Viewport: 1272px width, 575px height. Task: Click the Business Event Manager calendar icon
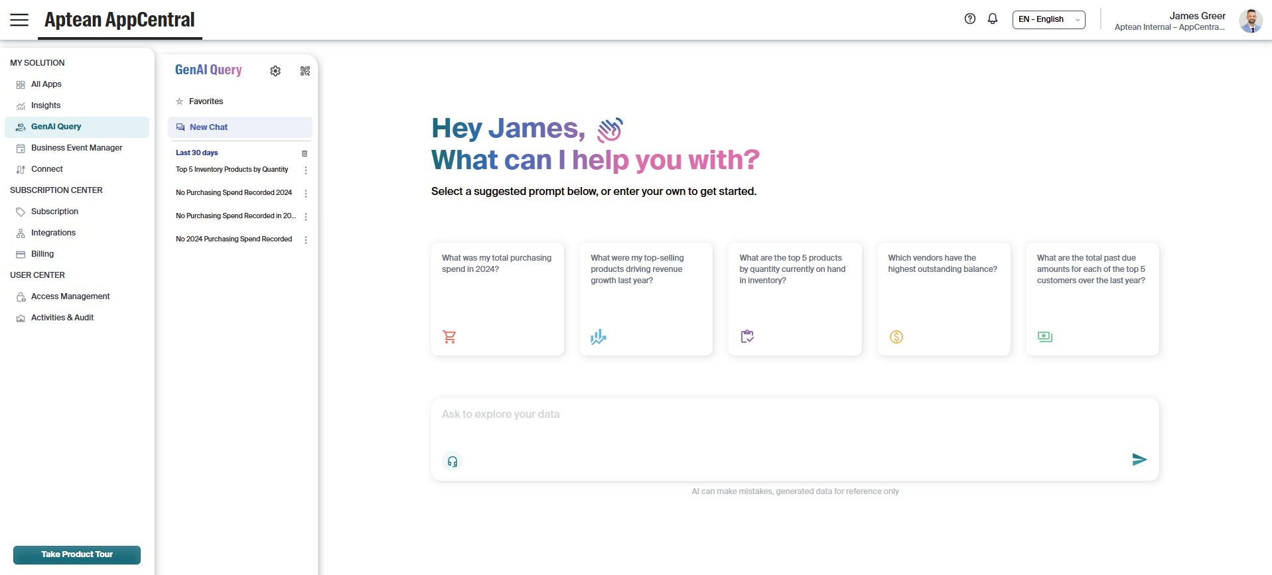[21, 149]
